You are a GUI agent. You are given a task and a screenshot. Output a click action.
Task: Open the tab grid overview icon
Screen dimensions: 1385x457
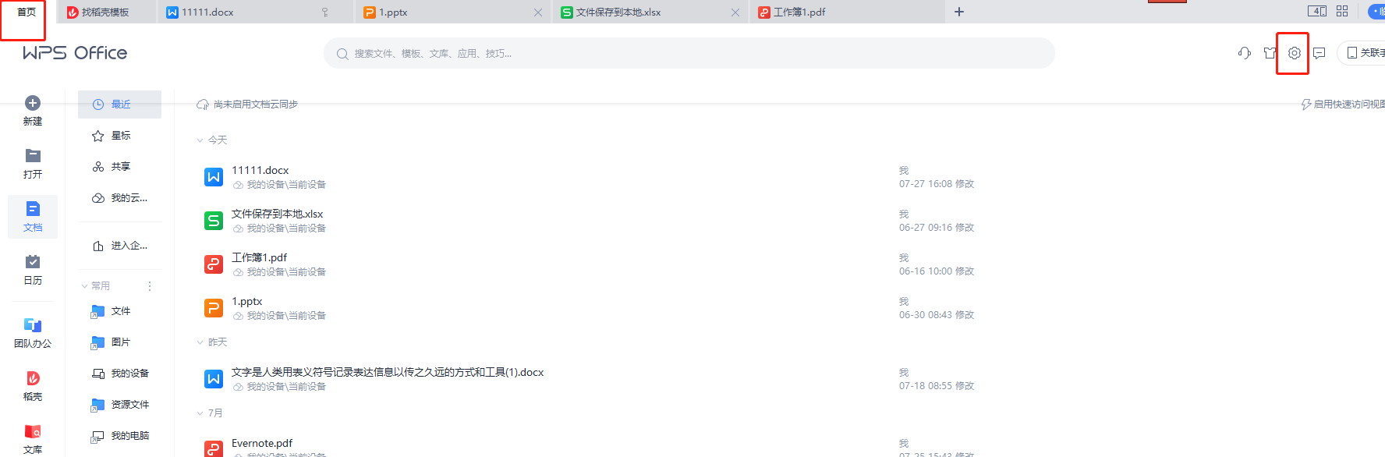point(1342,11)
